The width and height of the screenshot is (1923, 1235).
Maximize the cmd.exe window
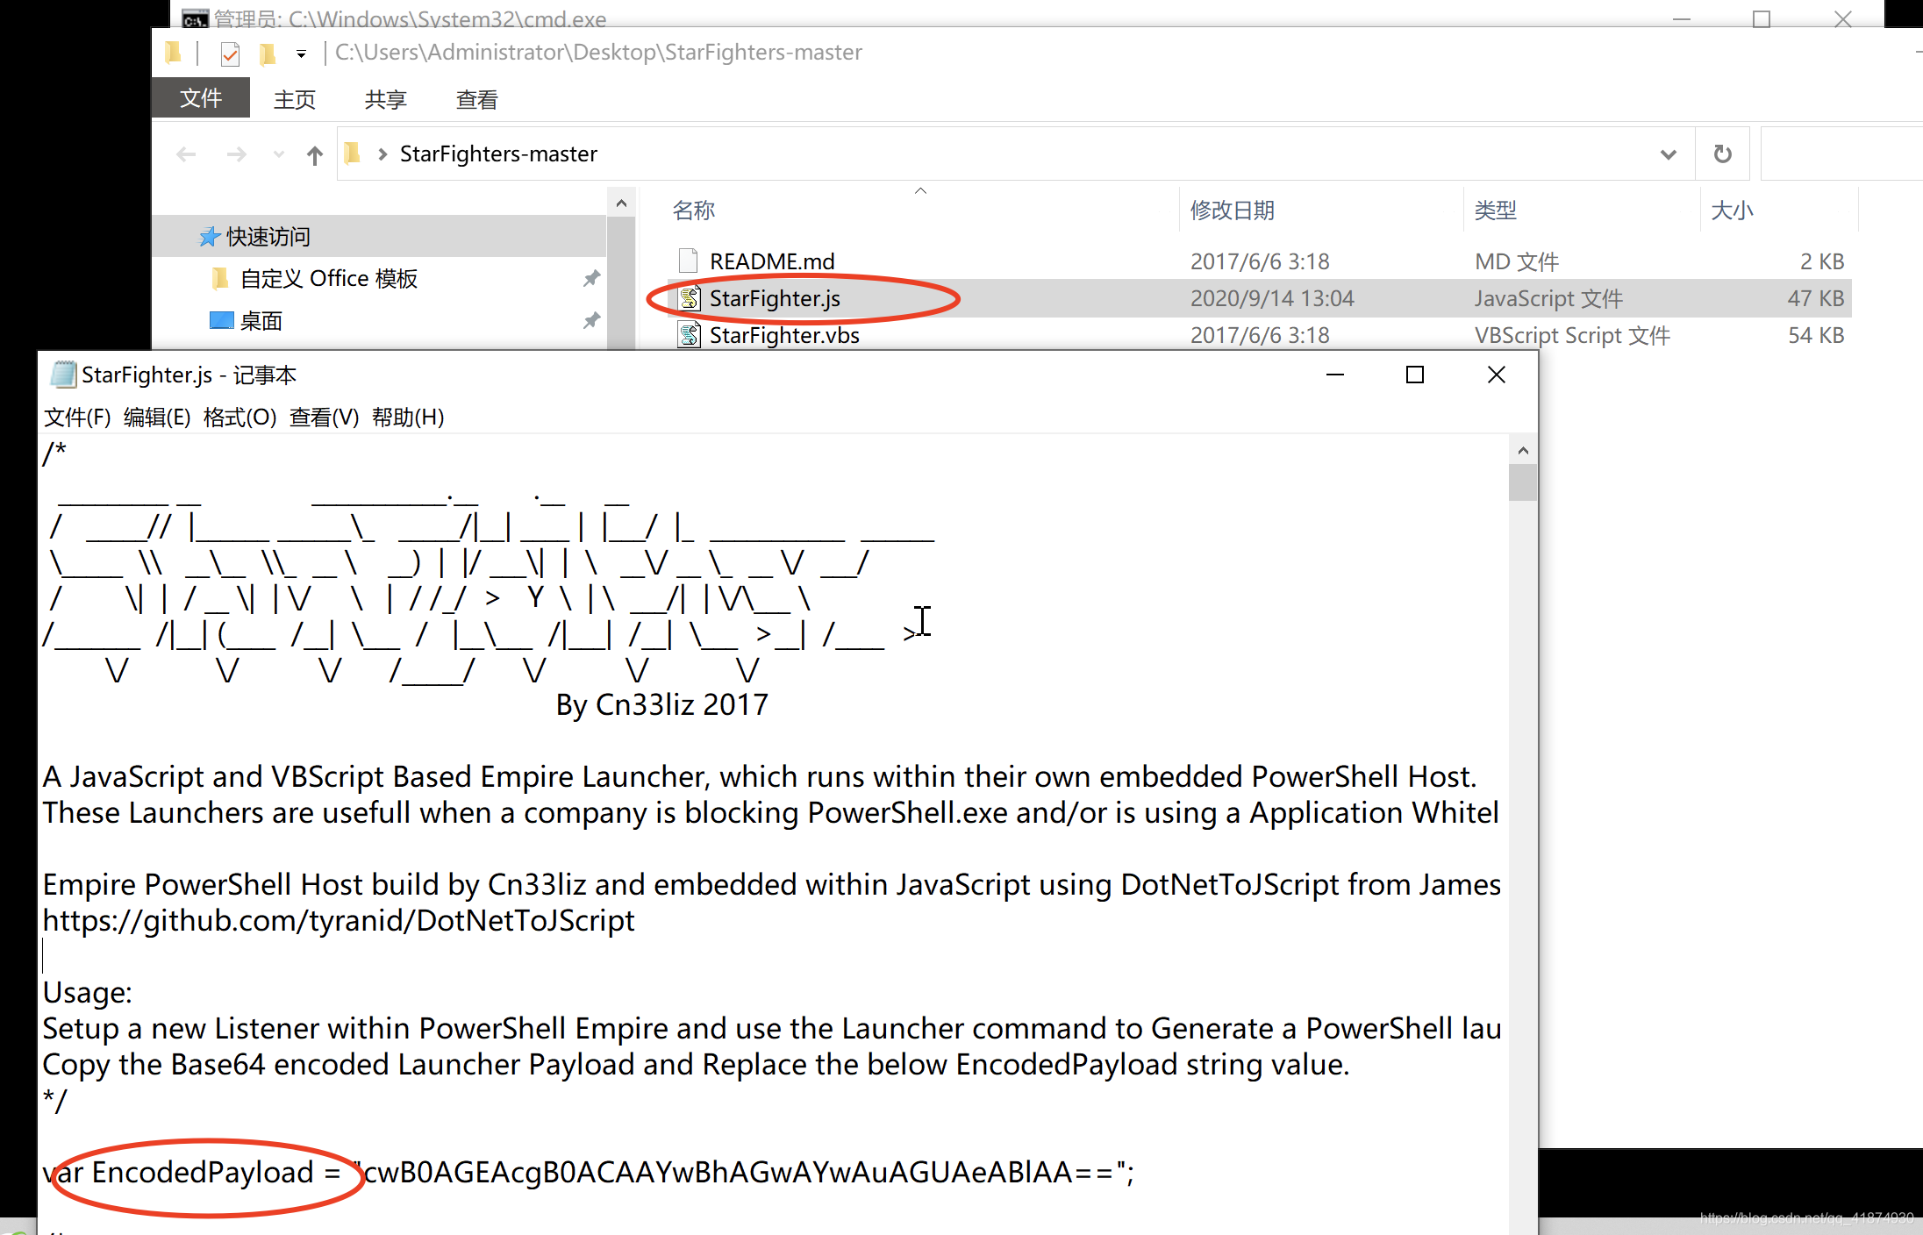pos(1762,18)
